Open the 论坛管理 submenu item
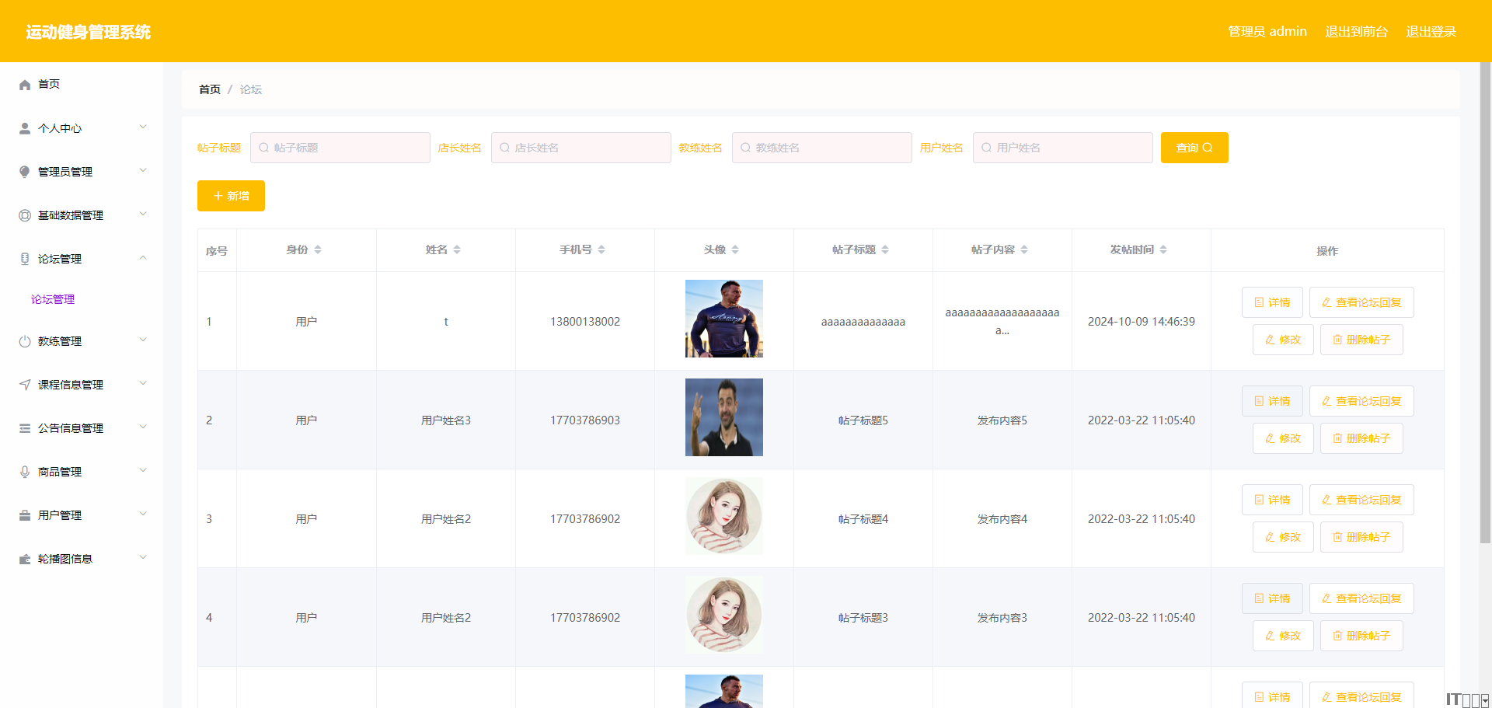The image size is (1492, 708). tap(53, 299)
